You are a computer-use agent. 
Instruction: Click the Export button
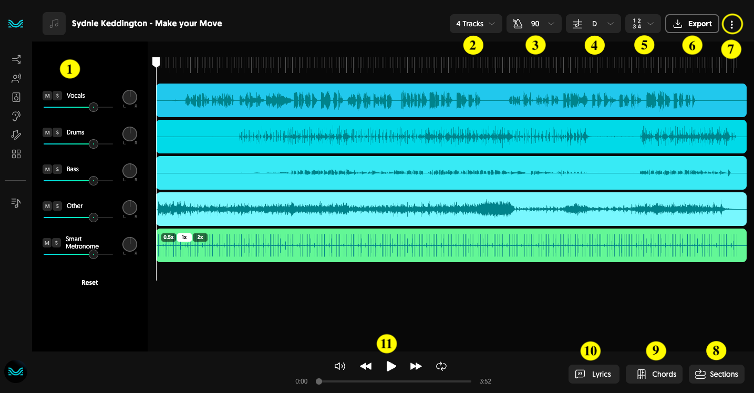click(x=692, y=24)
